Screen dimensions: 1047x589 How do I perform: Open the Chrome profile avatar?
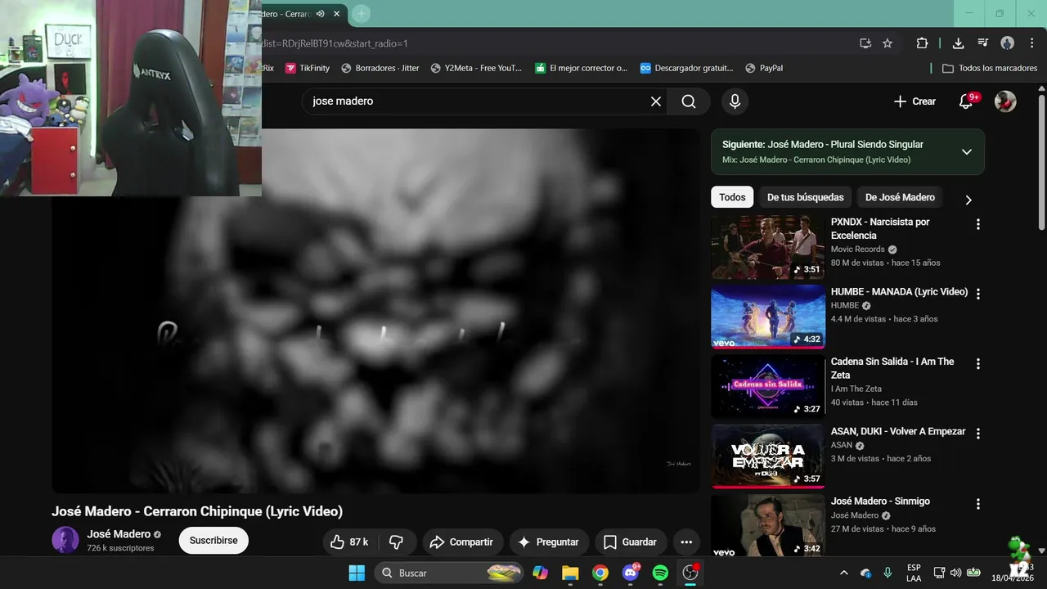[x=1007, y=43]
